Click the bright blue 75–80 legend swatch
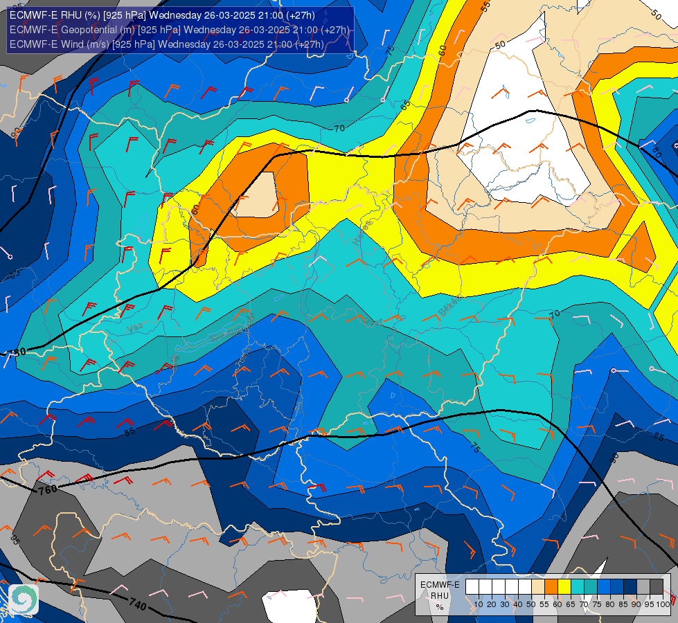This screenshot has width=678, height=623. click(x=604, y=587)
